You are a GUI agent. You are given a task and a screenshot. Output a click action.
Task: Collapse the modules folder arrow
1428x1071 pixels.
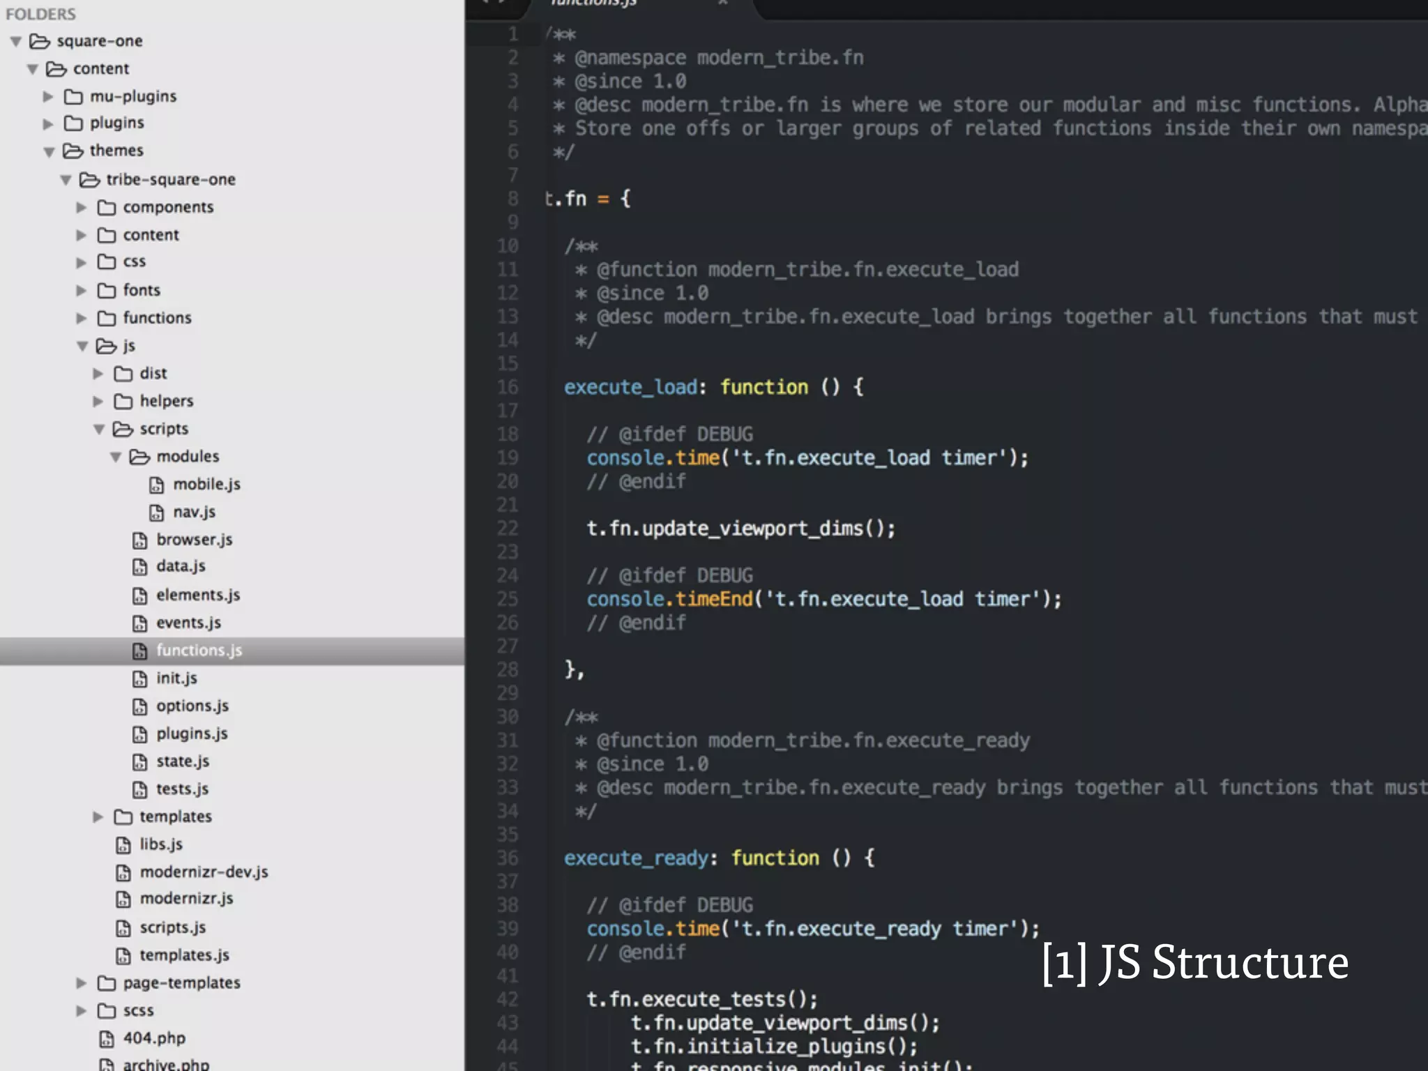(116, 457)
